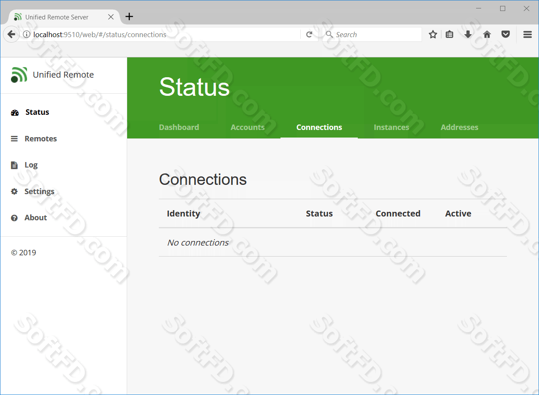The height and width of the screenshot is (395, 539).
Task: Switch to the Dashboard tab
Action: click(x=179, y=127)
